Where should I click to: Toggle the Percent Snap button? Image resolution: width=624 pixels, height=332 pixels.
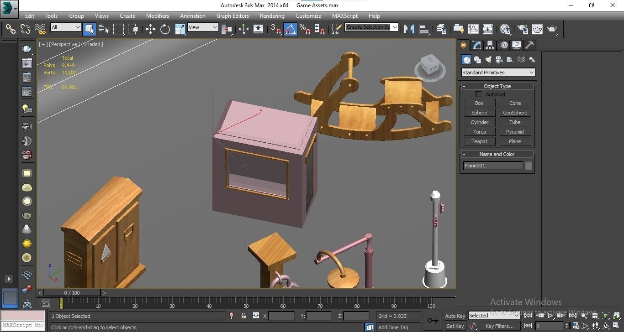coord(305,29)
